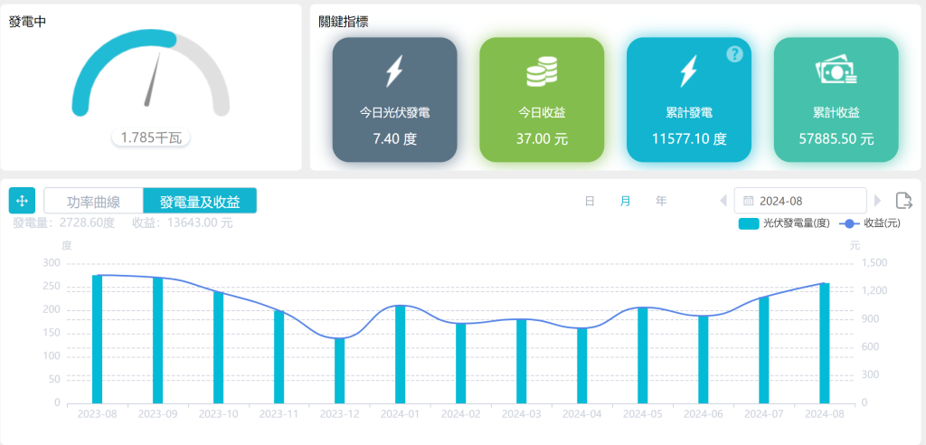Click the 2024-07 bar in chart
926x445 pixels.
coord(764,350)
